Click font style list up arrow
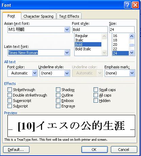Screen dimensions: 141x156 104,36
